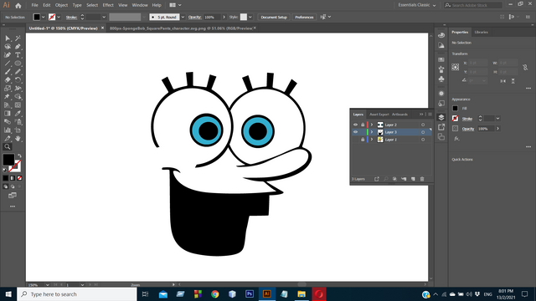Image resolution: width=536 pixels, height=301 pixels.
Task: Expand Layer 3 disclosure arrow
Action: tap(372, 132)
